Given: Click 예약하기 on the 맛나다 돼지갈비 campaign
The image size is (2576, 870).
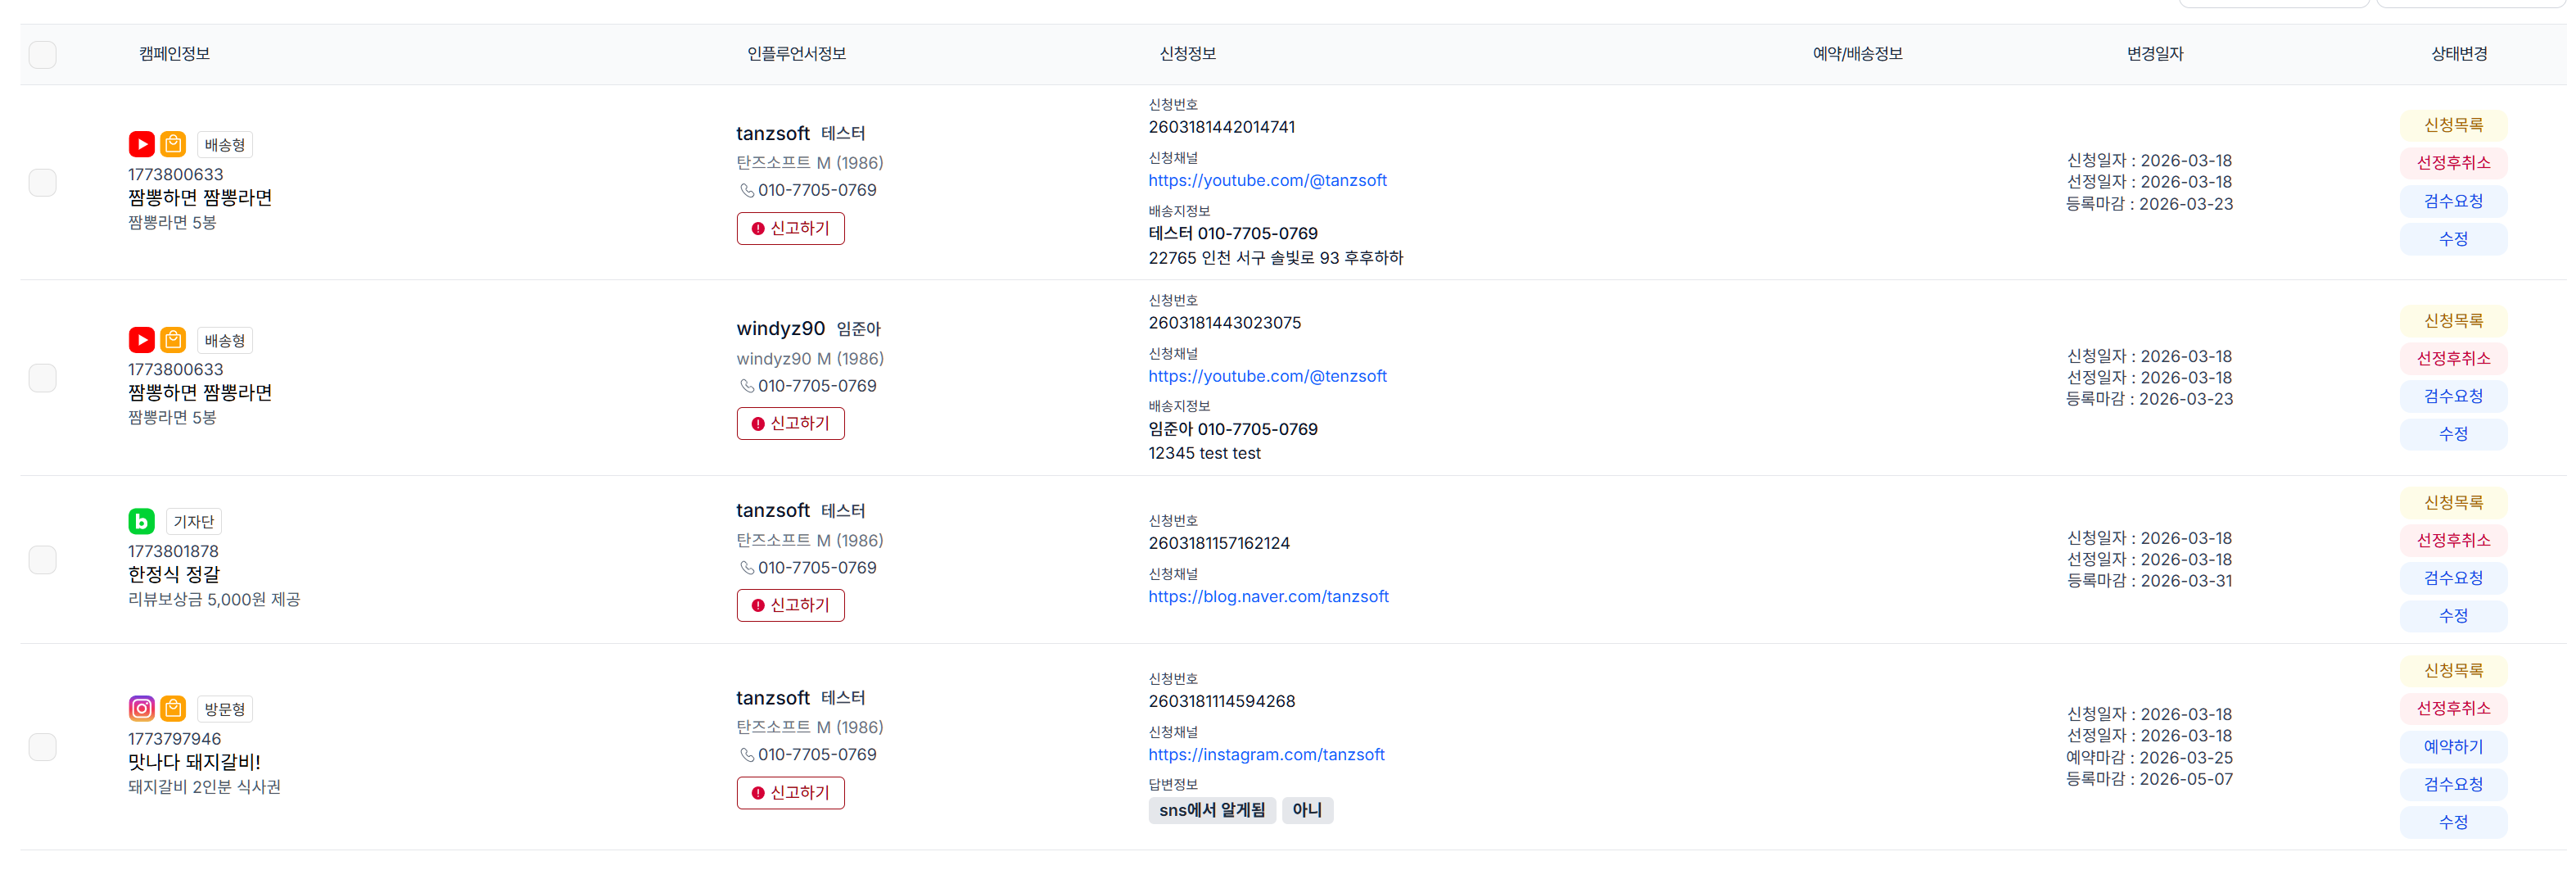Looking at the screenshot, I should tap(2453, 746).
